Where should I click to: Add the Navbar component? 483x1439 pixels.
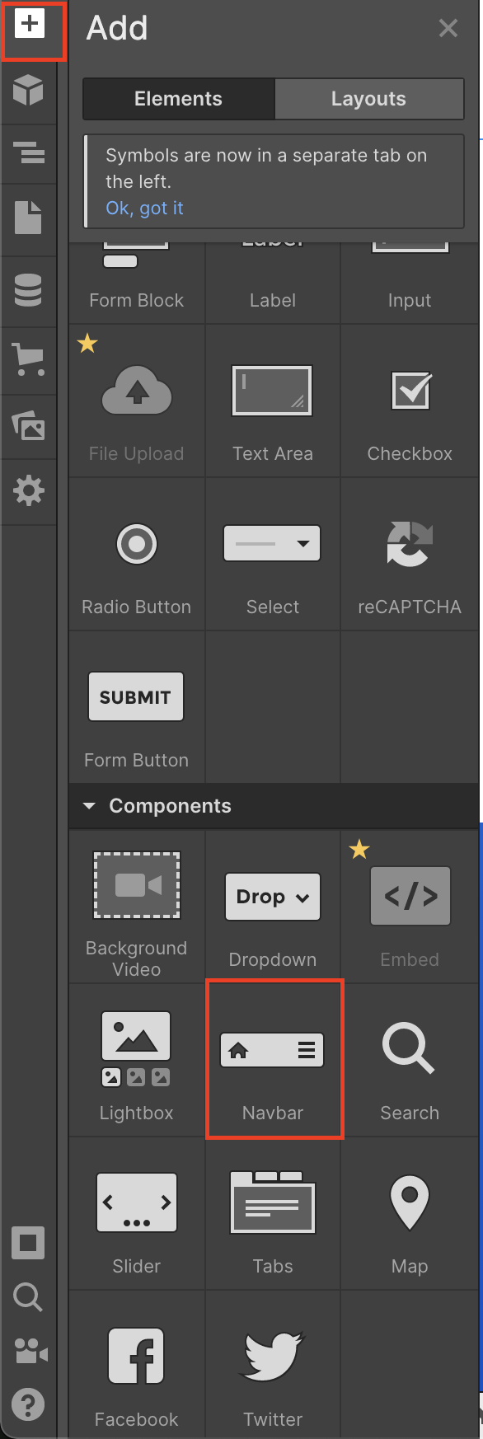[273, 1060]
